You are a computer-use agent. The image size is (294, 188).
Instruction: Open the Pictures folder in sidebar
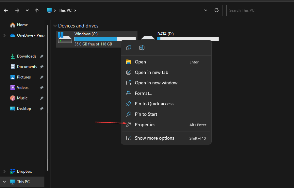(x=24, y=77)
